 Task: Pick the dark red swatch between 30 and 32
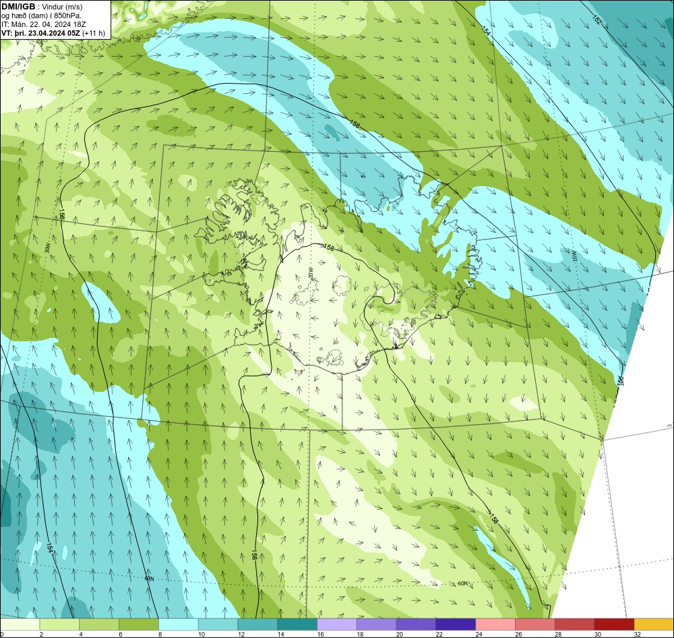614,624
